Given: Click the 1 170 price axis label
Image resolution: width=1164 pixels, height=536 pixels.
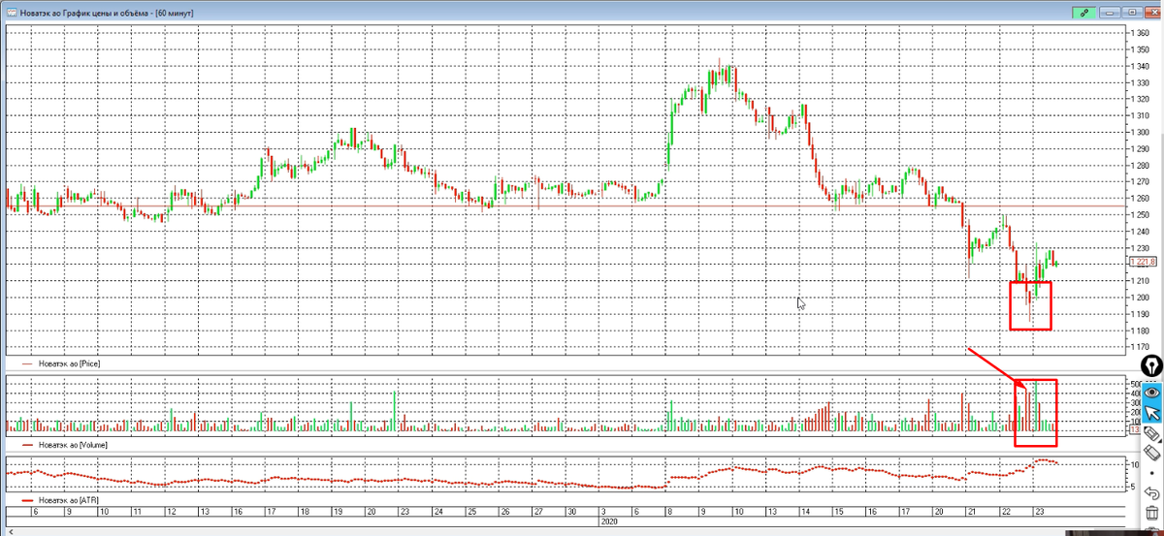Looking at the screenshot, I should pos(1141,348).
